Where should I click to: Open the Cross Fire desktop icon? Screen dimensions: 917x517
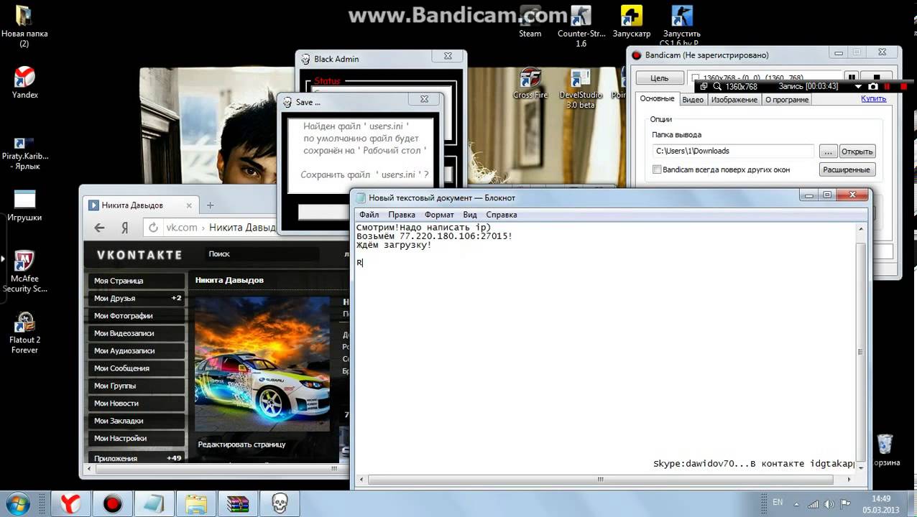click(530, 84)
